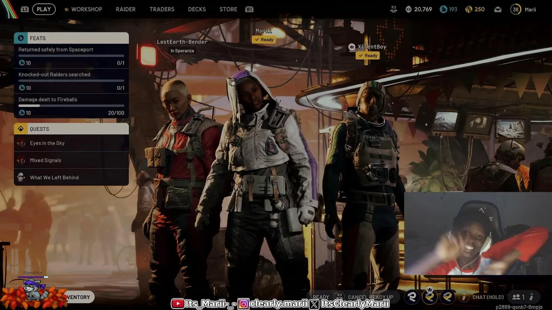The width and height of the screenshot is (552, 310).
Task: Click the R3 prompt next to Cancel Ready Up
Action: 339,297
